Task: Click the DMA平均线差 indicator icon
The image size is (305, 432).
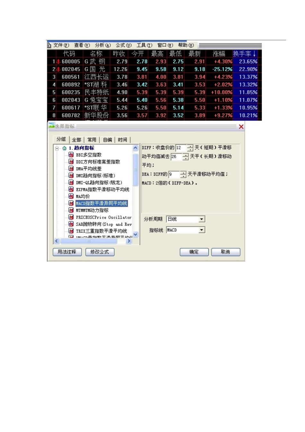Action: [71, 168]
